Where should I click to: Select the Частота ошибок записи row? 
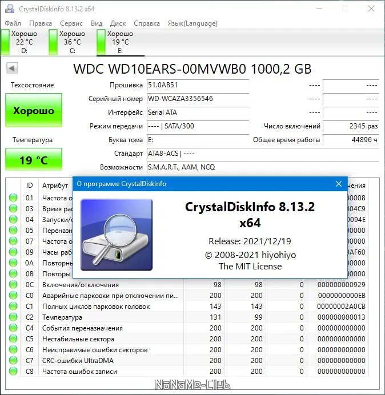pyautogui.click(x=187, y=372)
